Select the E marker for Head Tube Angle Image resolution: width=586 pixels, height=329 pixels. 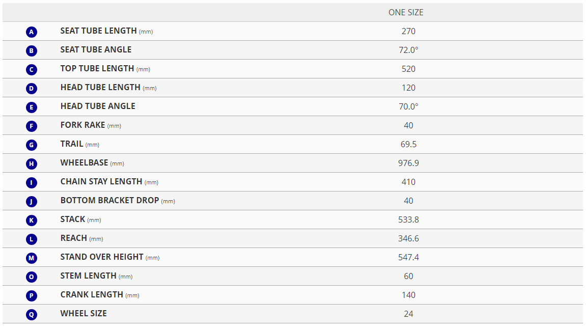click(32, 107)
